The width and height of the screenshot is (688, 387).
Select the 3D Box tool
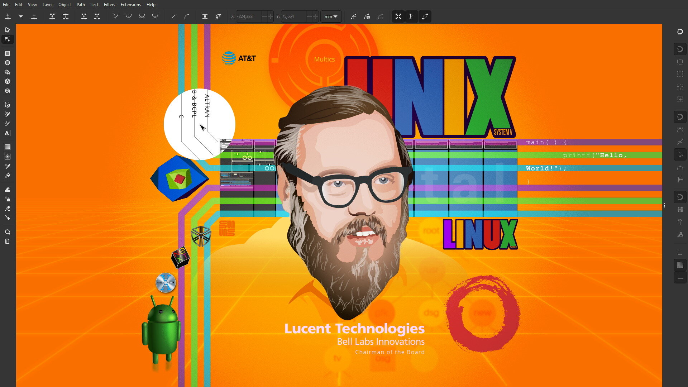click(8, 81)
